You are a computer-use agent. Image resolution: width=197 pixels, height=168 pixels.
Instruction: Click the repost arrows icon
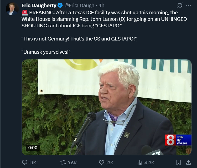click(63, 162)
